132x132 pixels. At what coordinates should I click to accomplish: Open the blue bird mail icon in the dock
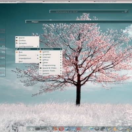(x=67, y=129)
